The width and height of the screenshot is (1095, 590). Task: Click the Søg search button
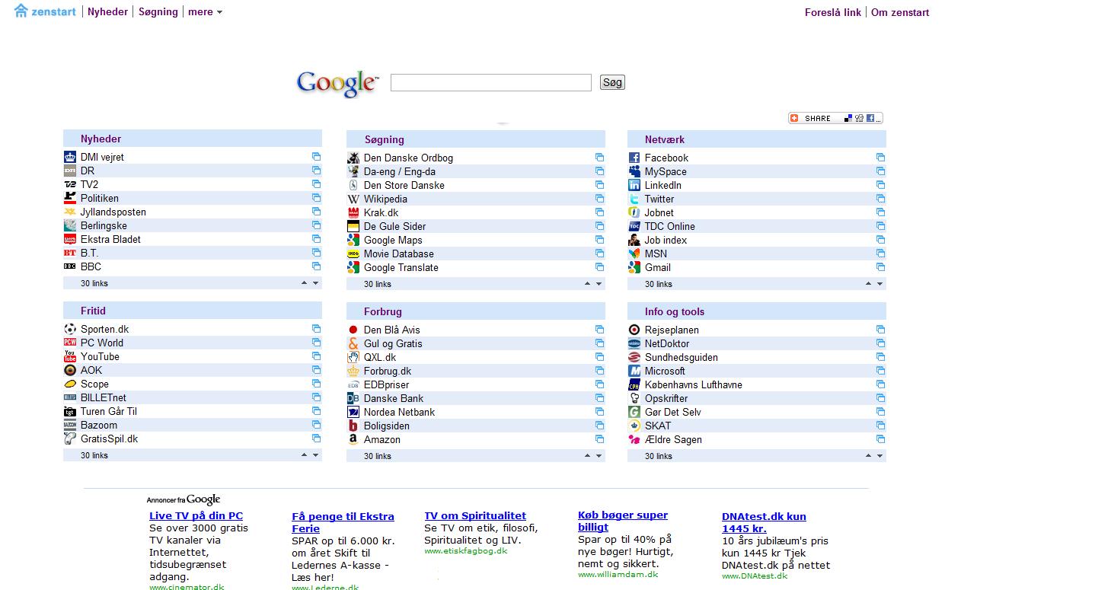pos(612,82)
